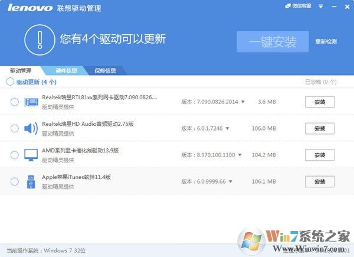This screenshot has width=354, height=257.
Task: Click the exclamation mark warning circle
Action: pos(40,40)
